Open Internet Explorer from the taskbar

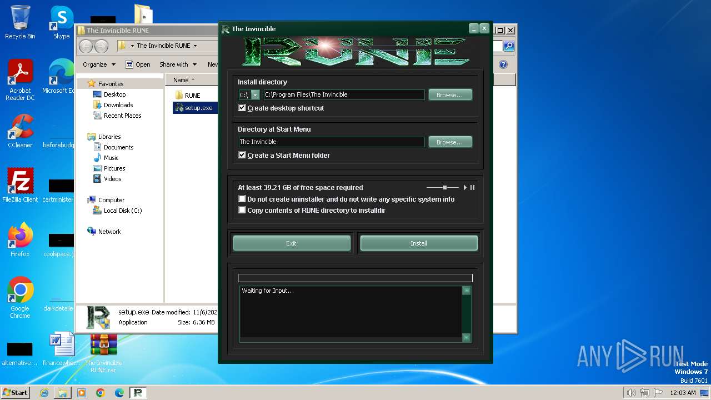[44, 393]
